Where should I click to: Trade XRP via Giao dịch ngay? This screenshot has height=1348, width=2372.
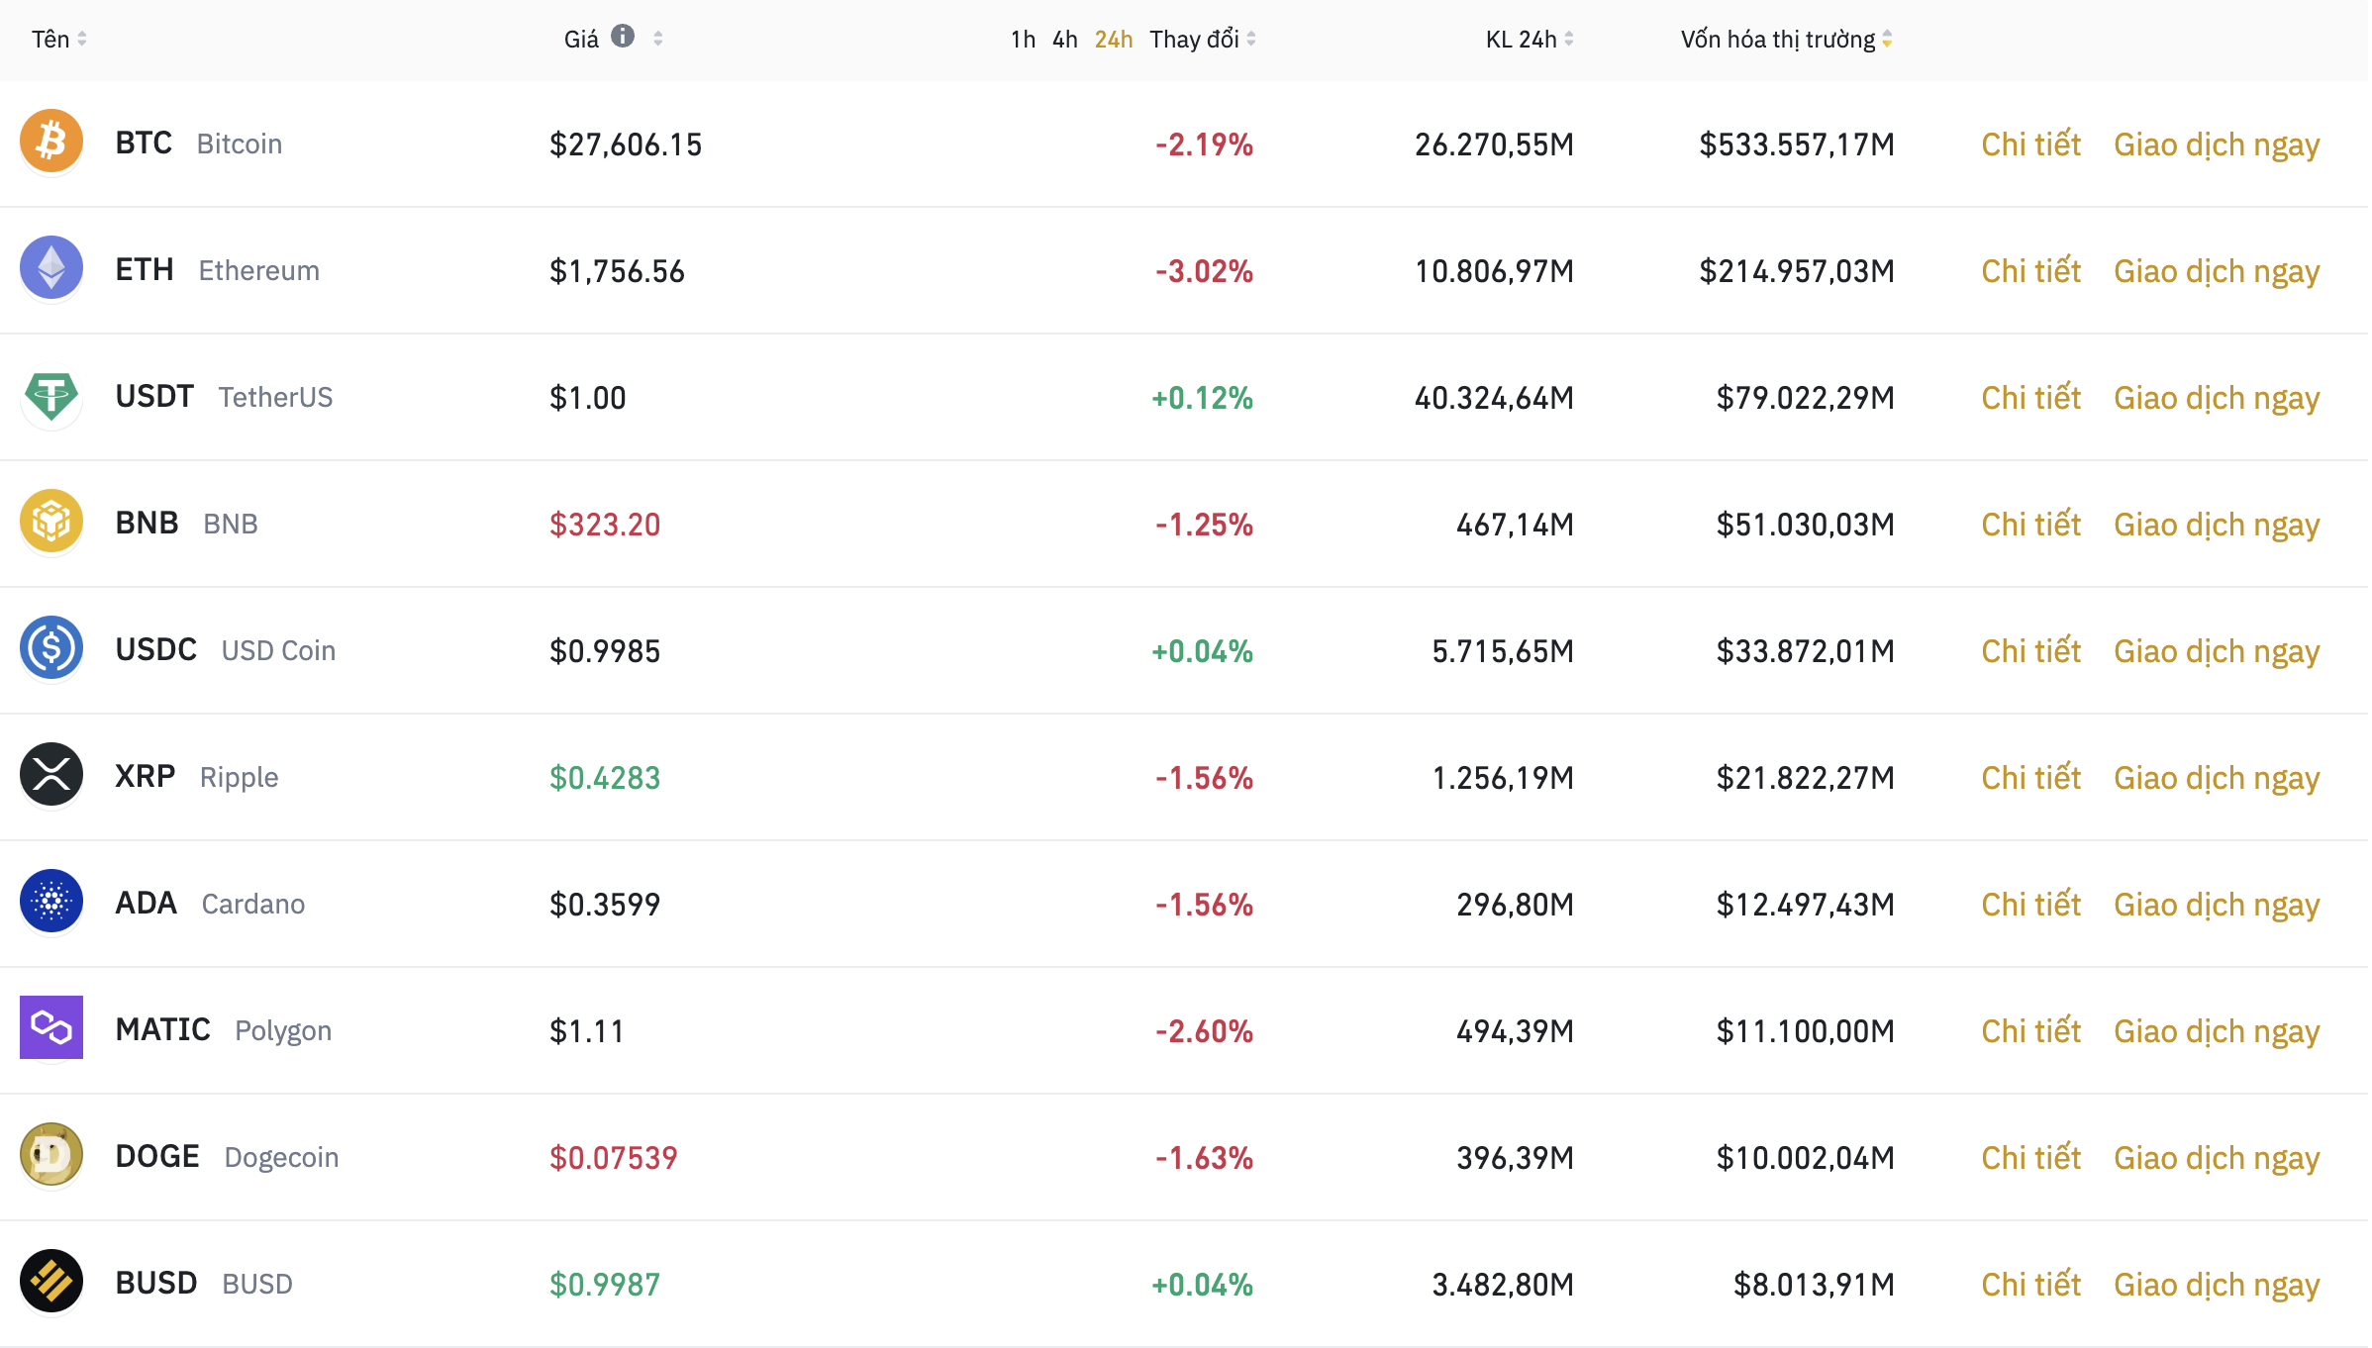point(2217,780)
